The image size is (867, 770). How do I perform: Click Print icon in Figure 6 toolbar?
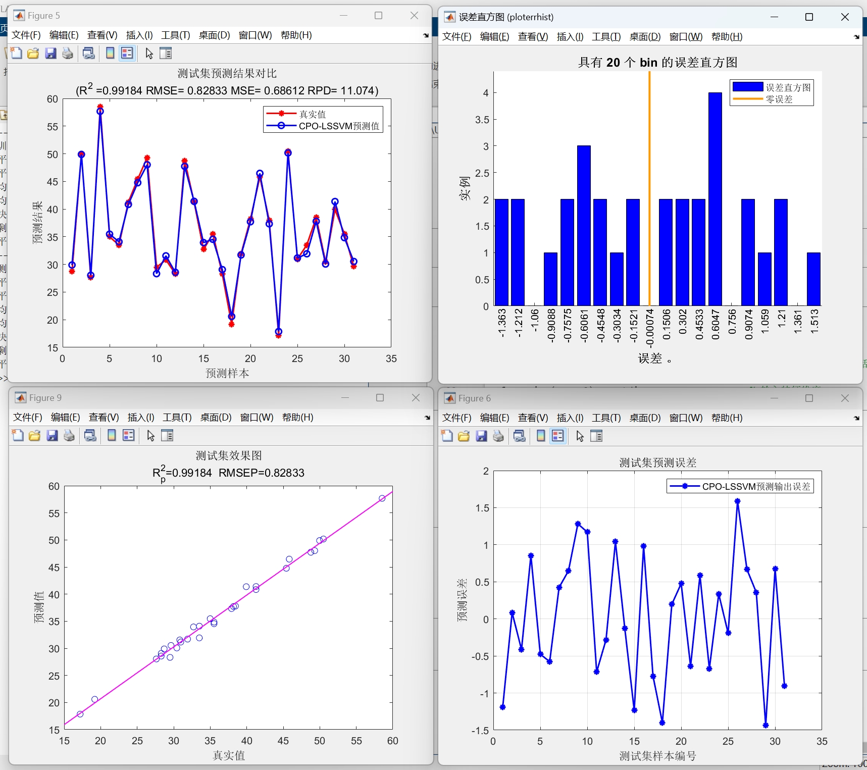point(498,436)
